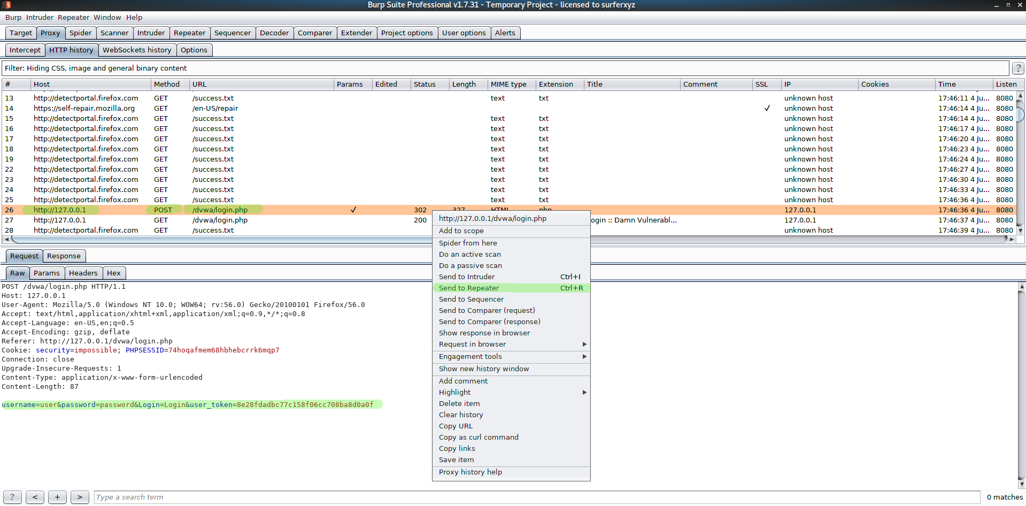Click history table scroll down arrow
Image resolution: width=1026 pixels, height=506 pixels.
(1020, 231)
